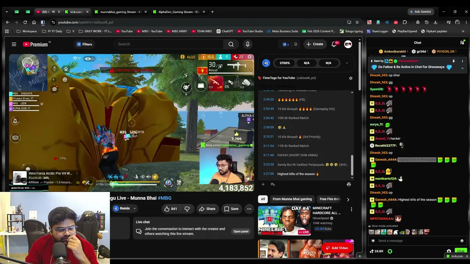Open the Kick chat users icon
This screenshot has width=470, height=264.
tap(462, 43)
